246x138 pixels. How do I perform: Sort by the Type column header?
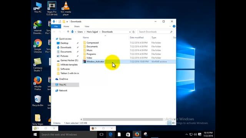point(154,38)
